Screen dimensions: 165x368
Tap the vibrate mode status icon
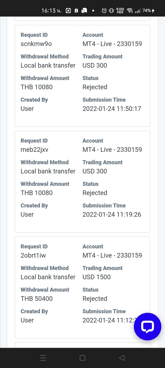111,11
